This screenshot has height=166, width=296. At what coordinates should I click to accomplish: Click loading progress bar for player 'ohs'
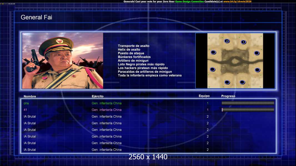pyautogui.click(x=248, y=103)
